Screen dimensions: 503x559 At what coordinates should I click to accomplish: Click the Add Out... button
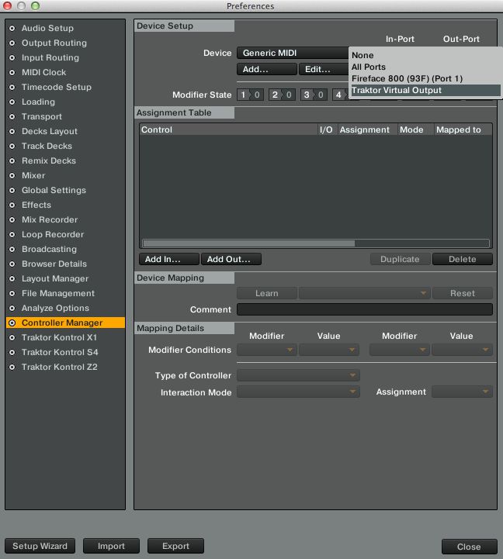[231, 259]
